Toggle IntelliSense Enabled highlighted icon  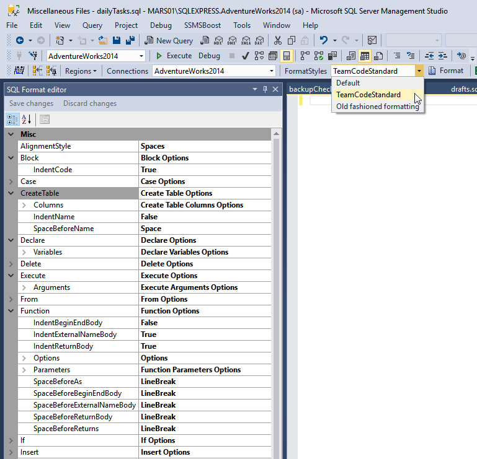coord(286,56)
